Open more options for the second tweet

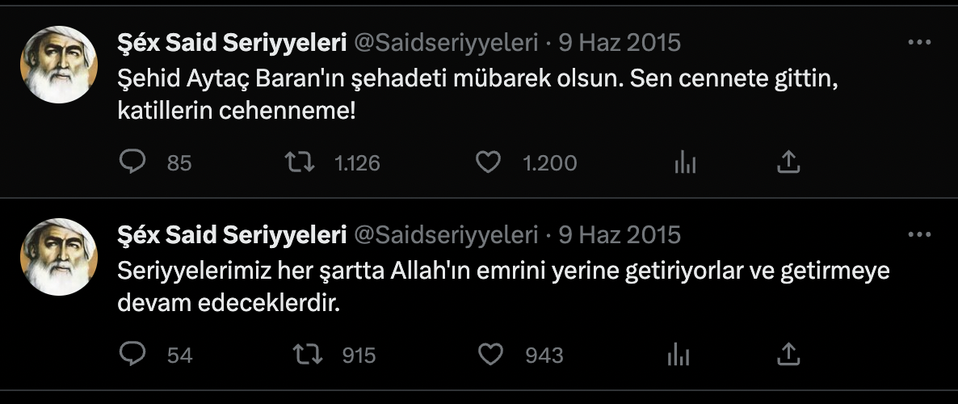[919, 234]
